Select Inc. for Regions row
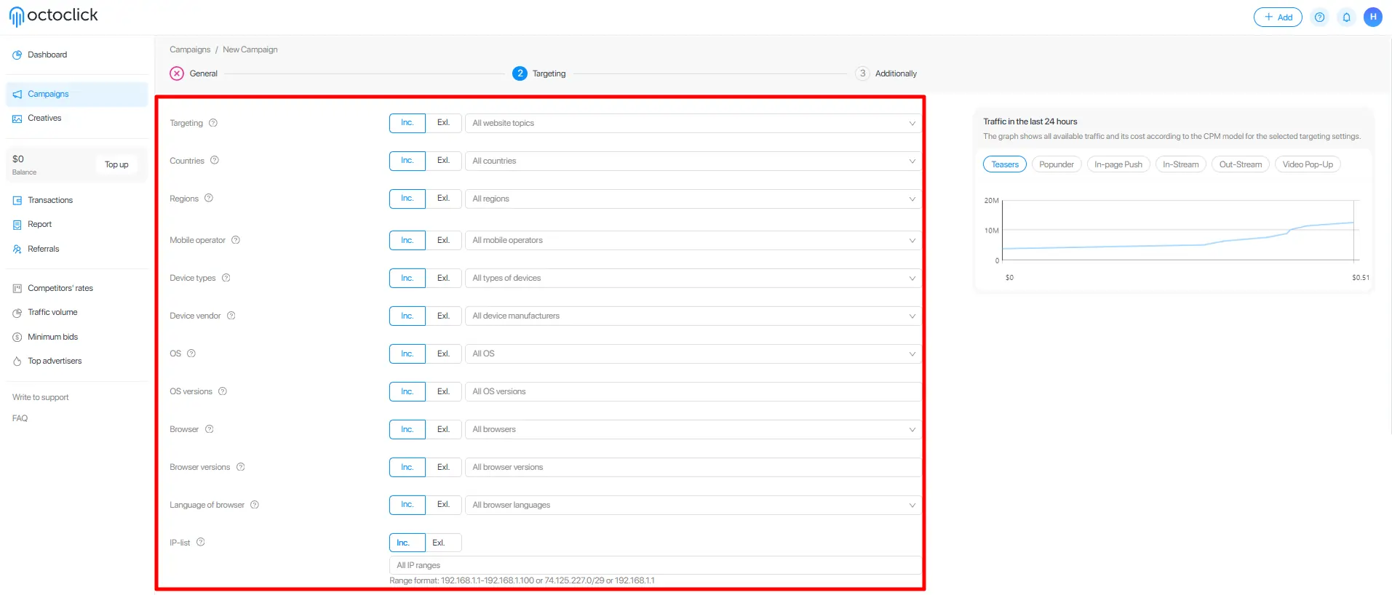This screenshot has width=1392, height=595. coord(407,199)
